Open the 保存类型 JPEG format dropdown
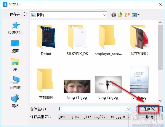The width and height of the screenshot is (165, 127). (x=128, y=117)
